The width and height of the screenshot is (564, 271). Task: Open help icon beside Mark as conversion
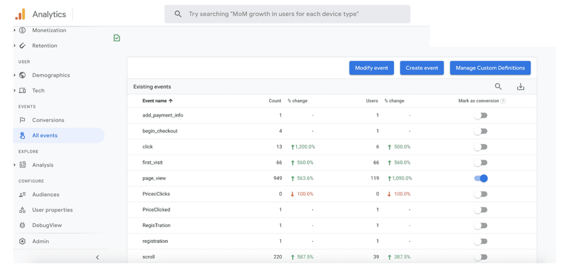(x=503, y=101)
